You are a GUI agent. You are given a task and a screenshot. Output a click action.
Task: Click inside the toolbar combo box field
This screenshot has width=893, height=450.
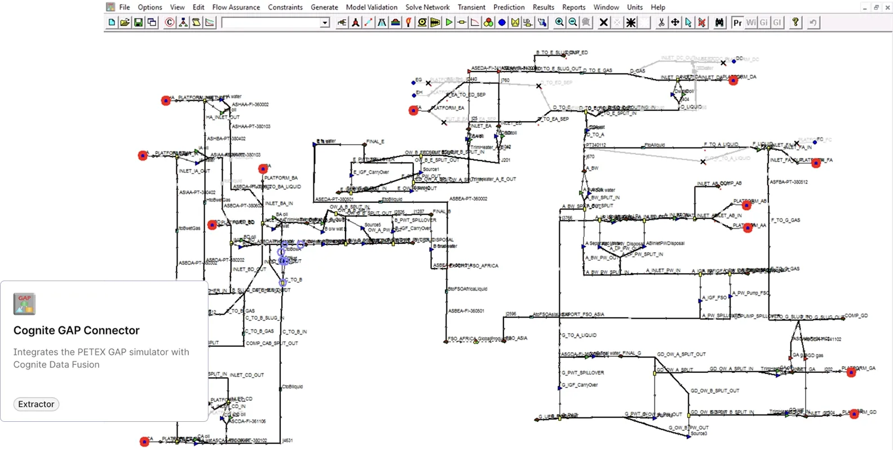click(271, 23)
